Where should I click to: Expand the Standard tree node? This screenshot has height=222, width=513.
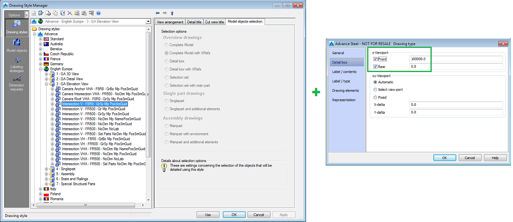pos(41,39)
